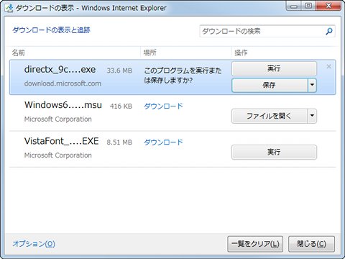The width and height of the screenshot is (345, 259).
Task: Maximize the download window
Action: pos(309,6)
